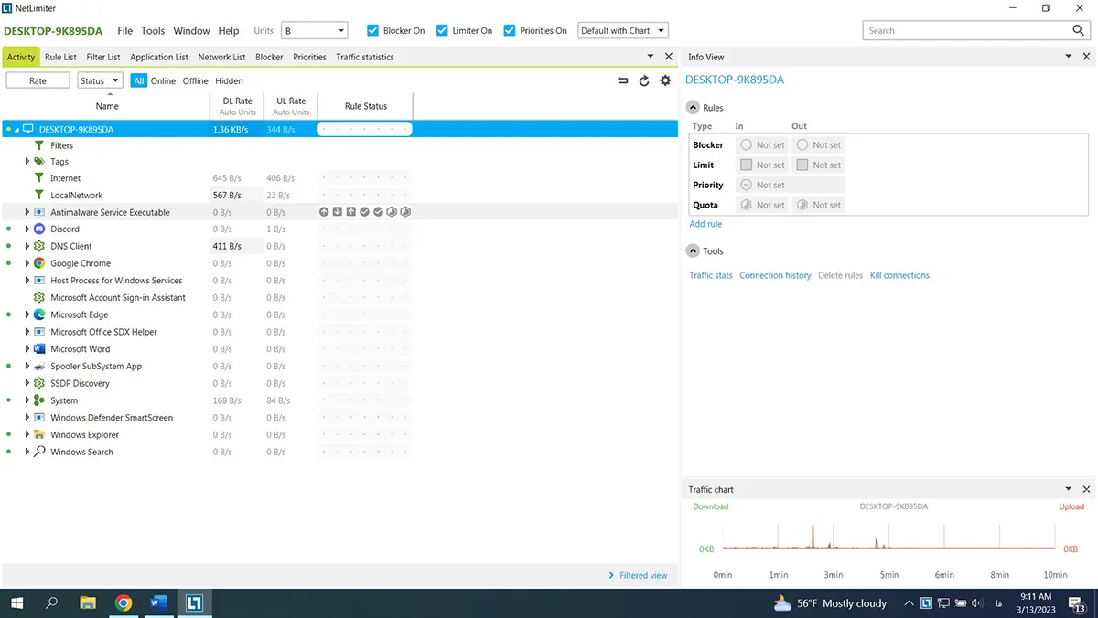The width and height of the screenshot is (1098, 618).
Task: Click the Internet filter funnel icon
Action: coord(39,178)
